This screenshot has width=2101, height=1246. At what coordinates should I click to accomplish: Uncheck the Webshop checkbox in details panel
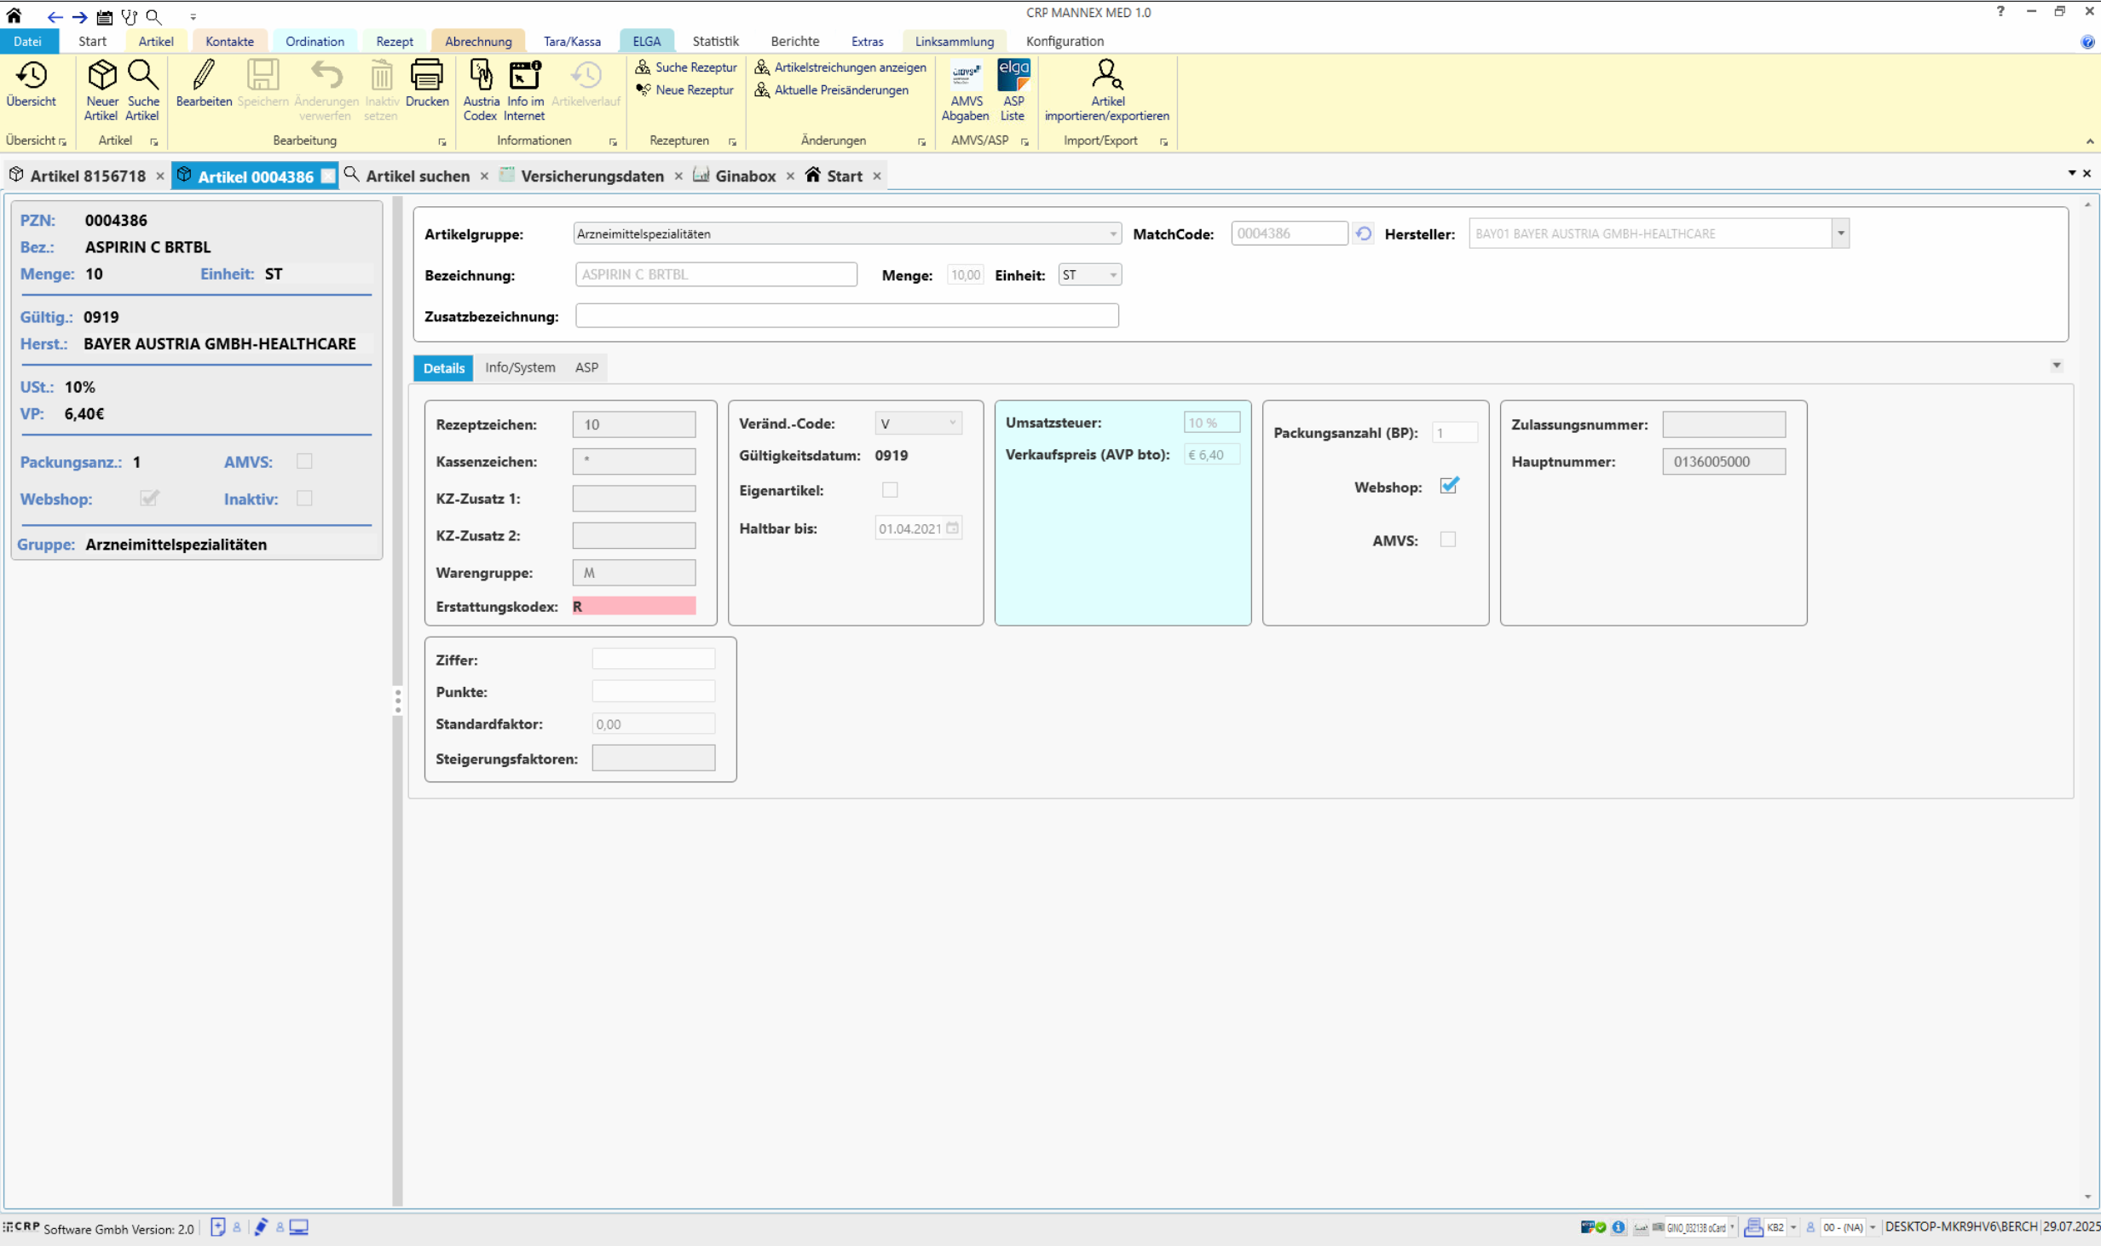[1448, 487]
